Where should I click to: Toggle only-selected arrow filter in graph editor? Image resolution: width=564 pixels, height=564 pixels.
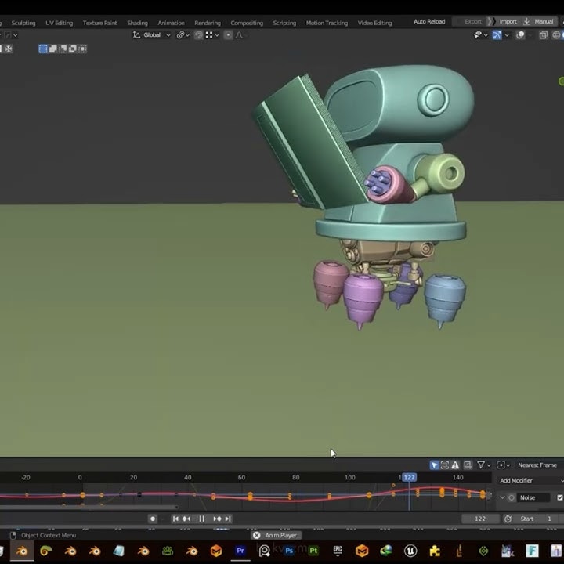point(434,465)
